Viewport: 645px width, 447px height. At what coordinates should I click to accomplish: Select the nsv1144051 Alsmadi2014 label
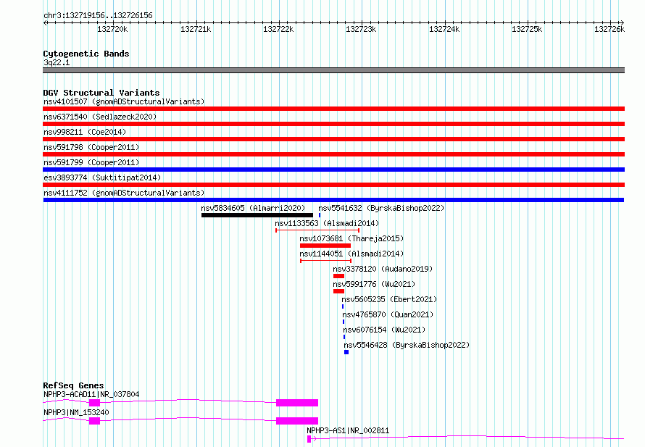(x=351, y=254)
